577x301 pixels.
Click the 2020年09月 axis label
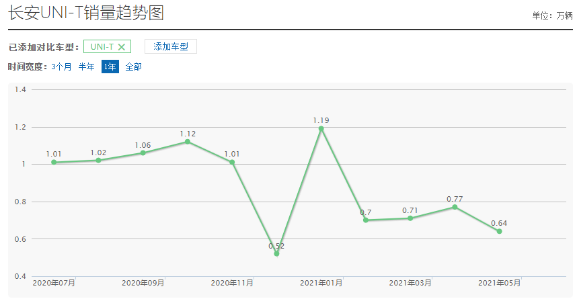tap(143, 283)
